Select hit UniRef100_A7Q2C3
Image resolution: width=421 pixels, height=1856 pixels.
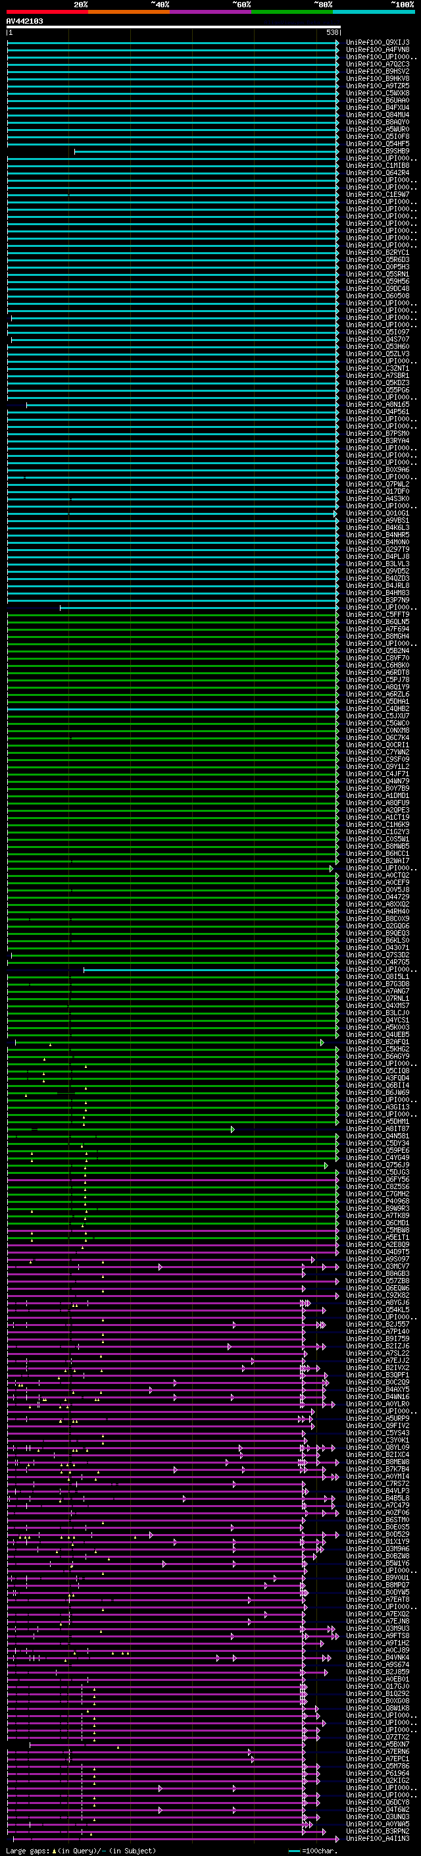tap(378, 64)
